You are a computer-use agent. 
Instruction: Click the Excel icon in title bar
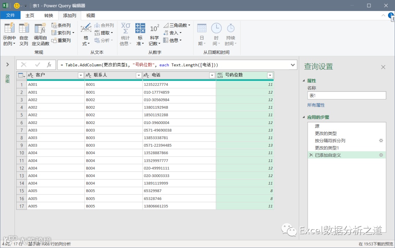click(x=5, y=5)
